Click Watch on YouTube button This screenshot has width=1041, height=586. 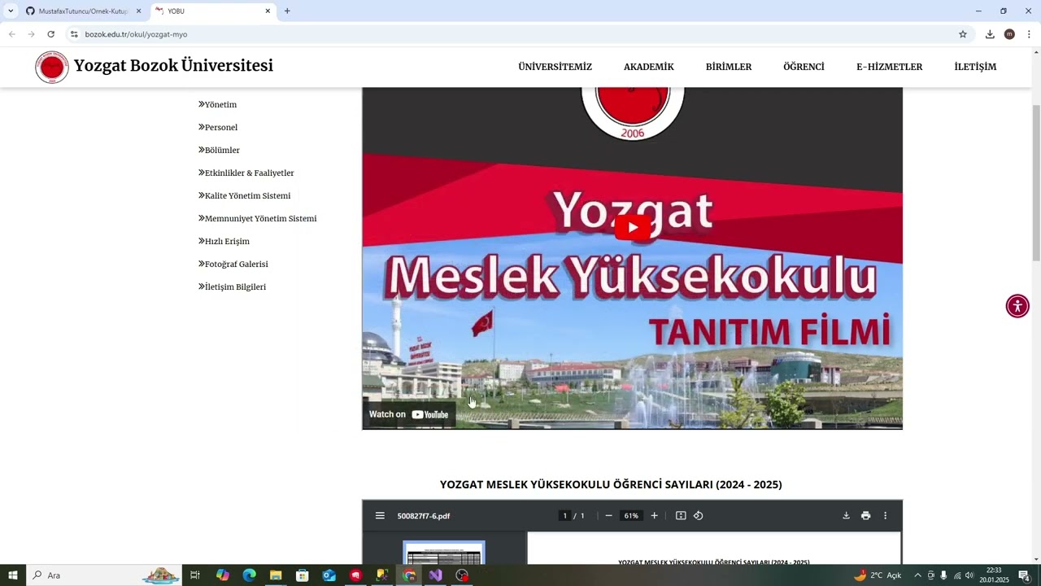click(409, 414)
